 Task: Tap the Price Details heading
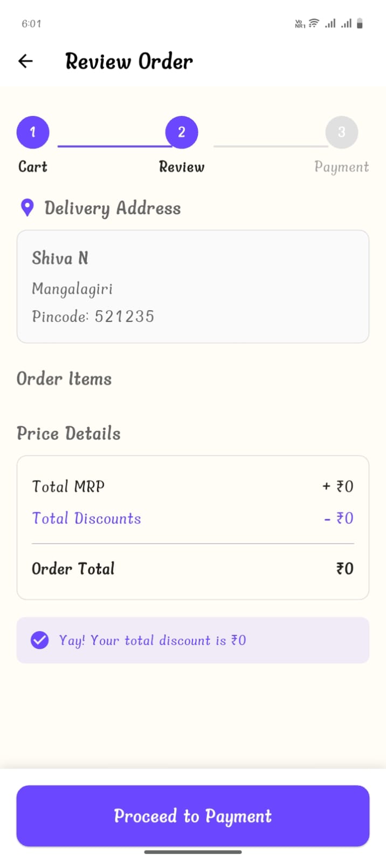[x=68, y=433]
